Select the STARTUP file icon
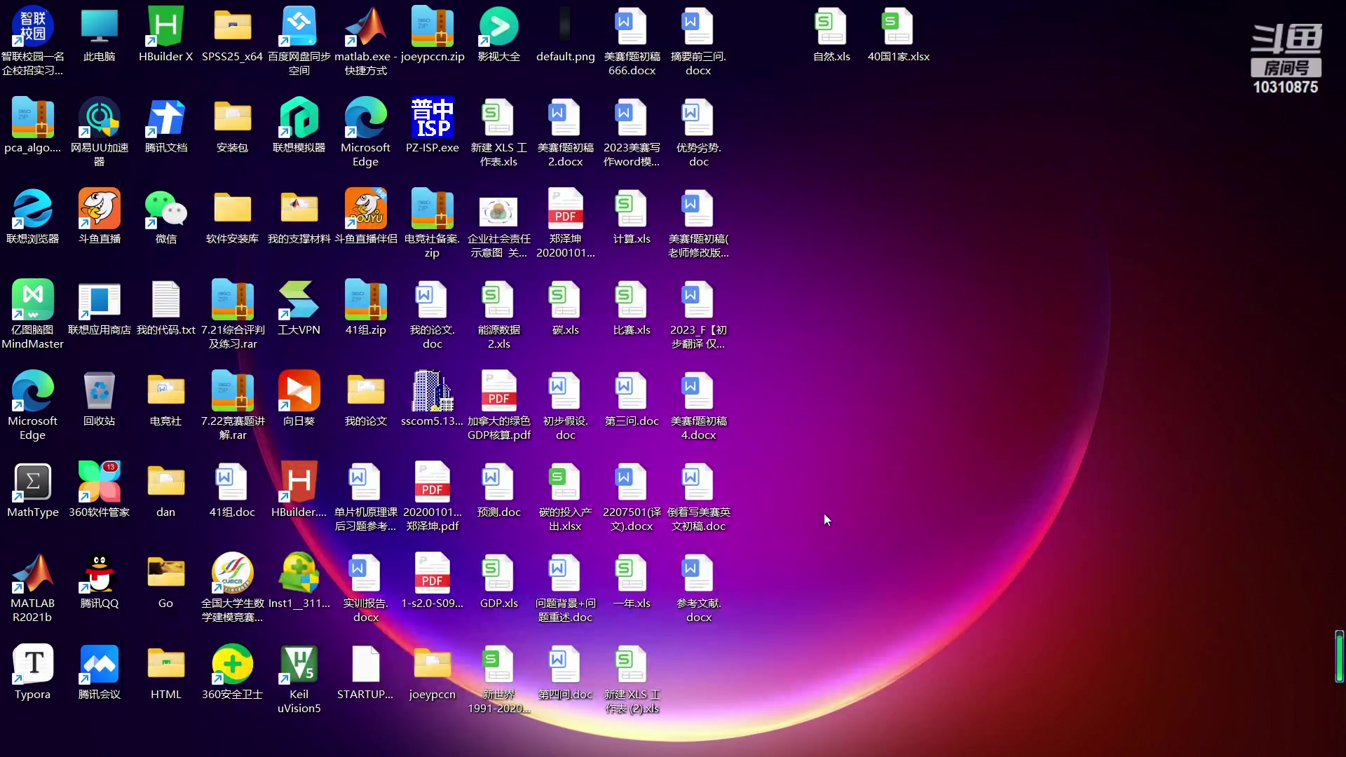The image size is (1346, 757). (x=365, y=671)
